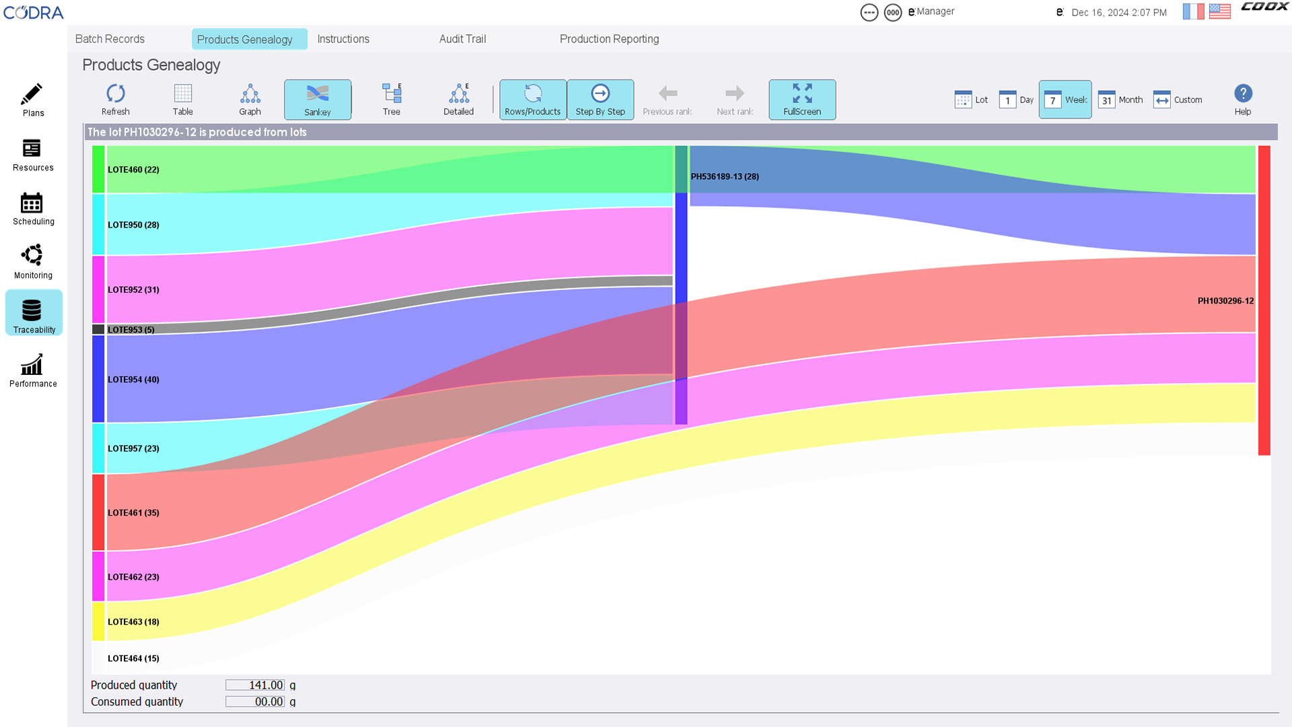This screenshot has height=727, width=1292.
Task: Open the Performance sidebar section
Action: pos(32,371)
